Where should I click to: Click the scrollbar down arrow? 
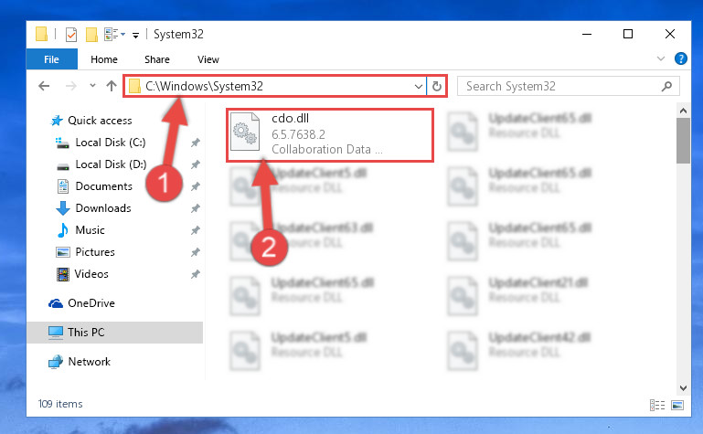[683, 388]
